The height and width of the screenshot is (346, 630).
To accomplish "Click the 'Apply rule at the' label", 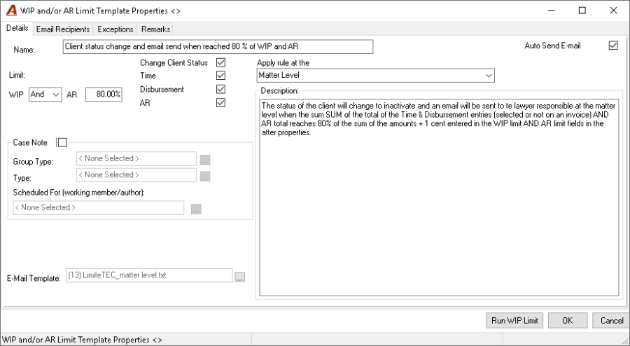I will (283, 63).
